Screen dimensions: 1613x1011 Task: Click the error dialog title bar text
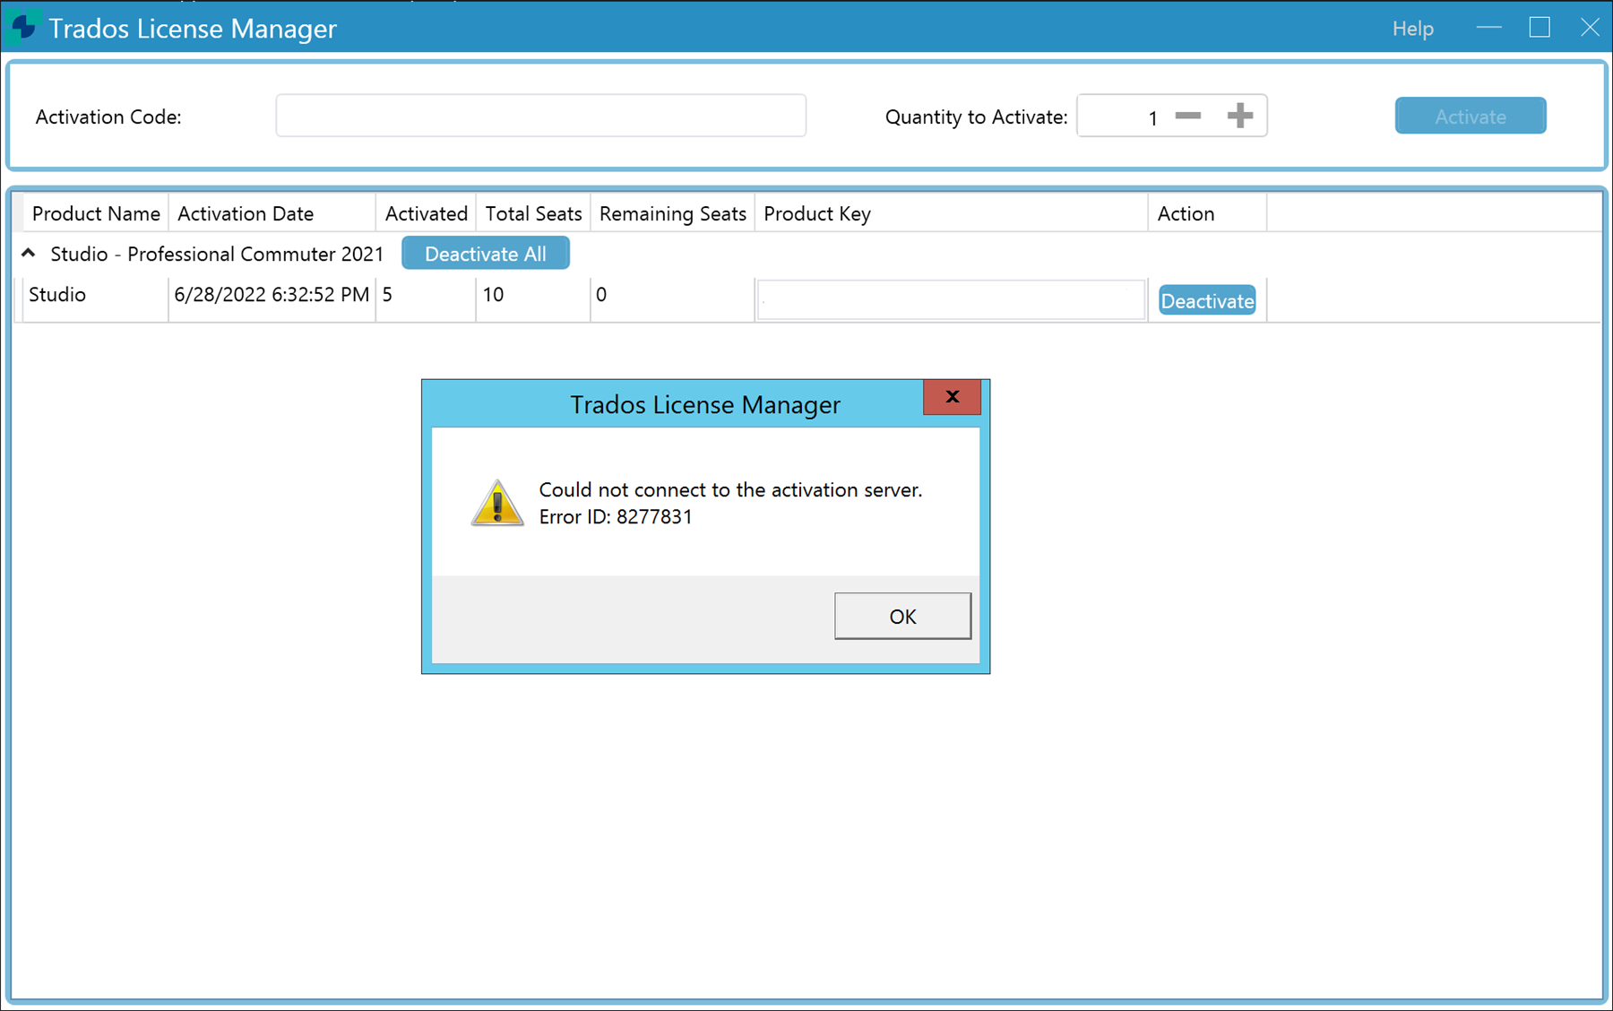point(705,405)
